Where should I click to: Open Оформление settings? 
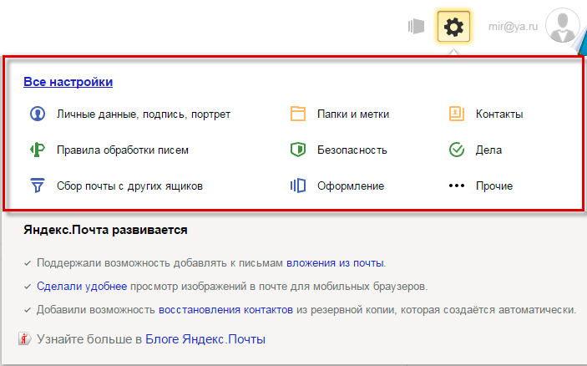click(351, 186)
